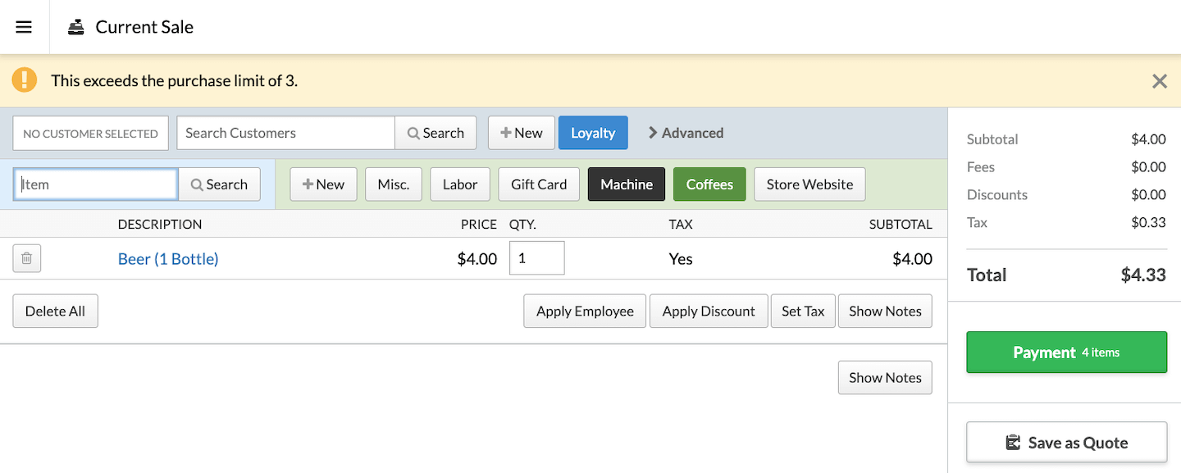1181x473 pixels.
Task: Click the quantity field for Beer
Action: click(536, 258)
